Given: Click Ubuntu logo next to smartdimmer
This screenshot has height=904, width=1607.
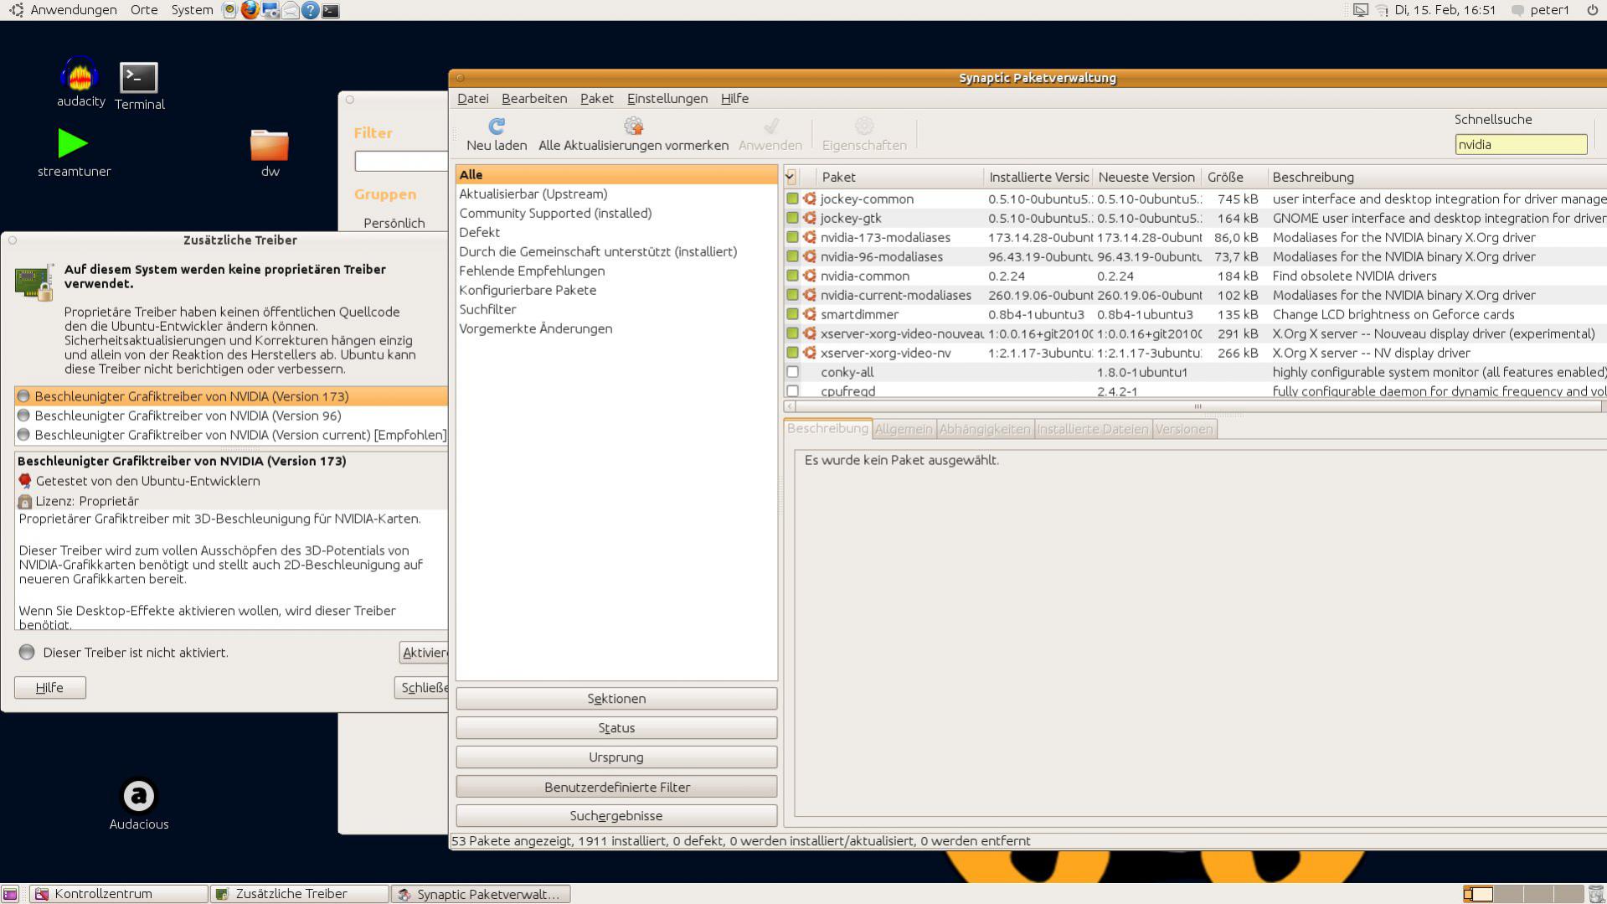Looking at the screenshot, I should tap(810, 314).
